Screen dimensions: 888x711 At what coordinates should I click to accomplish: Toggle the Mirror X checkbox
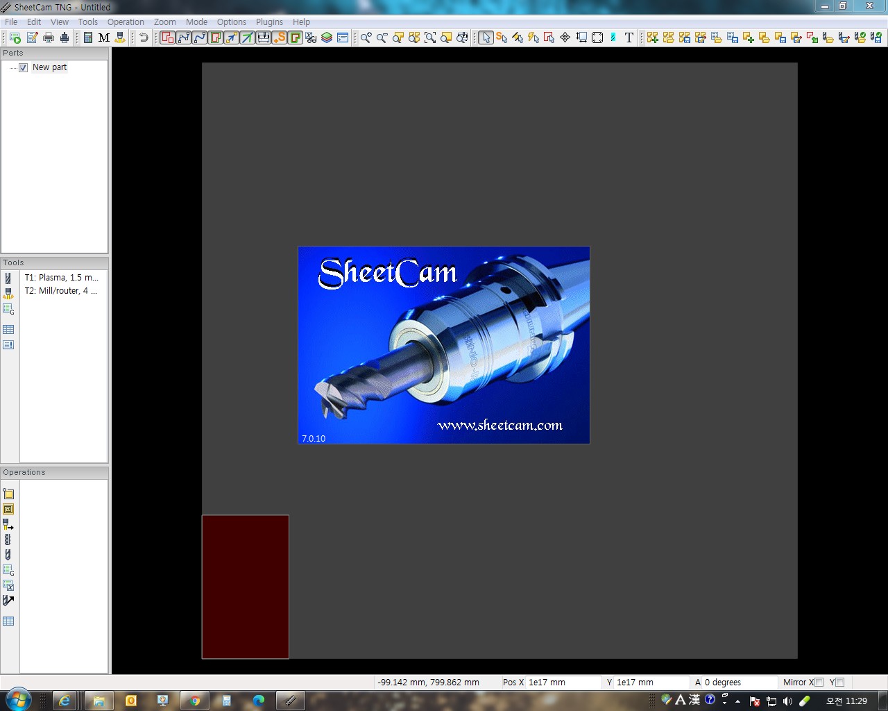point(819,683)
